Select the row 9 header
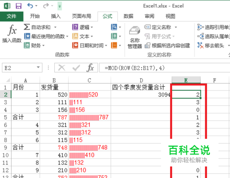This screenshot has height=178, width=230. [6, 148]
